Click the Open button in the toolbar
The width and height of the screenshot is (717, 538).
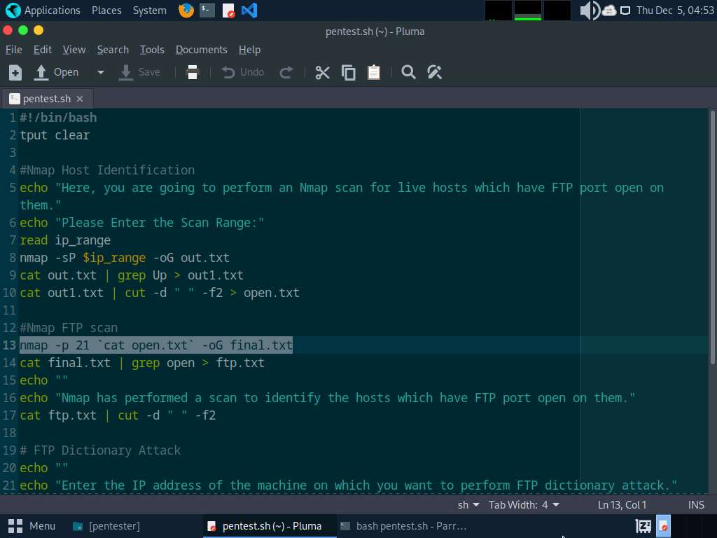click(56, 72)
